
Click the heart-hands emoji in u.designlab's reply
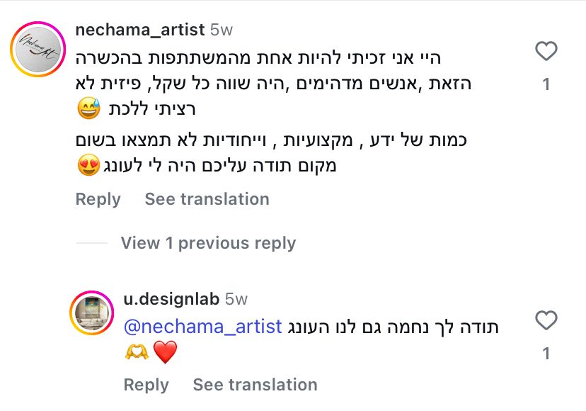137,351
